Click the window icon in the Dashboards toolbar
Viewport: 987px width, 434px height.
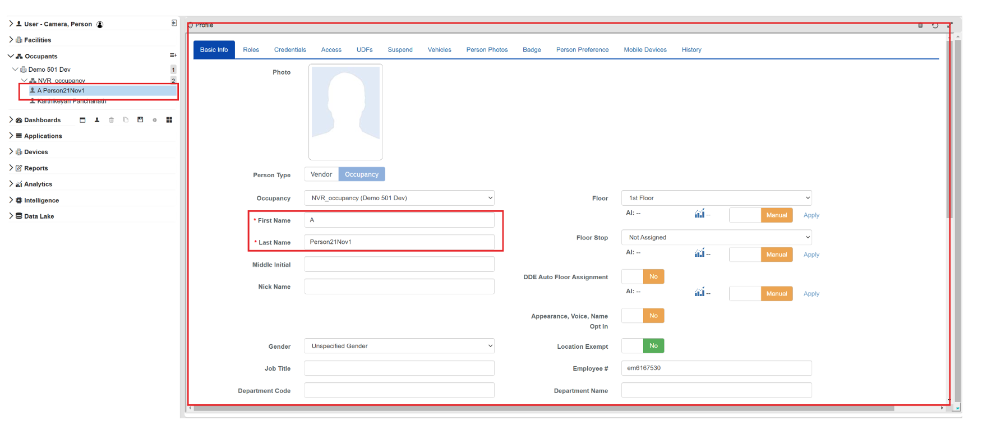coord(82,120)
